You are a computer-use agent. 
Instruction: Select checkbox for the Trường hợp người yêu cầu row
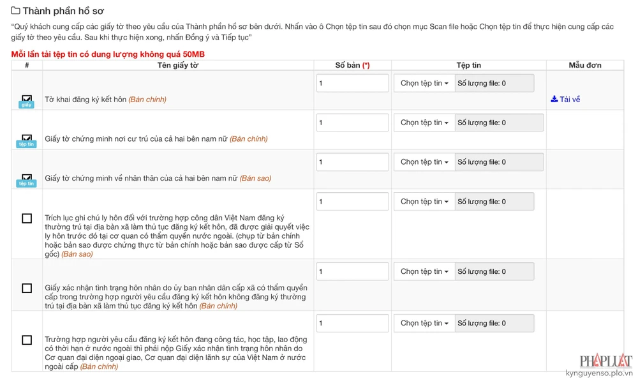27,340
